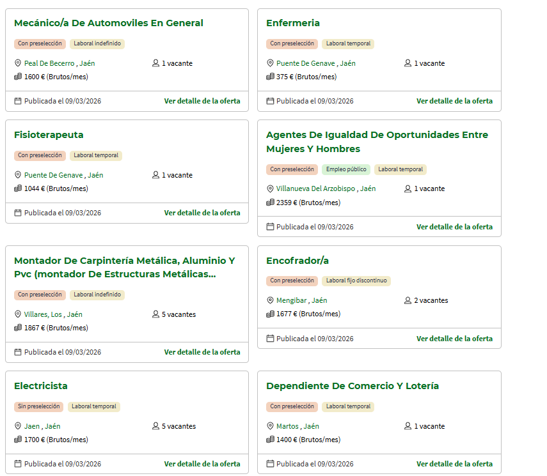
Task: Click location pin icon beside Peal De Becerro
Action: (18, 63)
